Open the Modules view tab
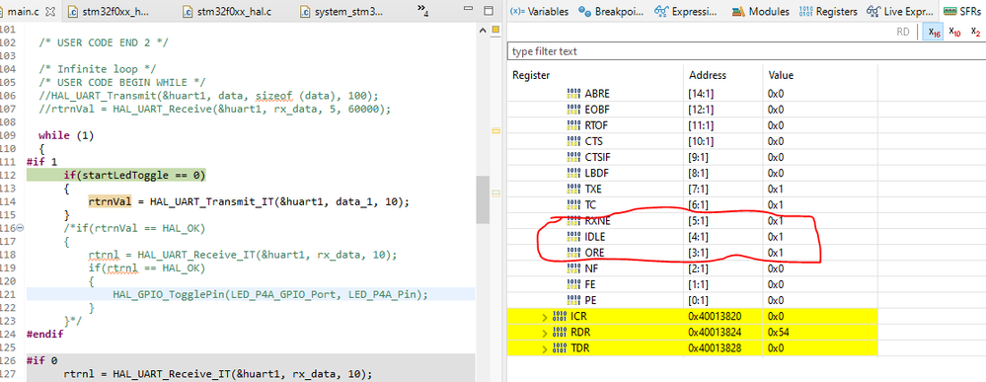The height and width of the screenshot is (382, 986). (x=761, y=11)
